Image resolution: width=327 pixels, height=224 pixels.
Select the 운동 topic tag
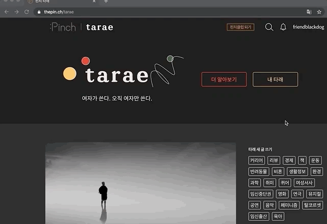(315, 160)
